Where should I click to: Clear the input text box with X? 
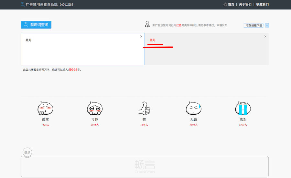[141, 37]
